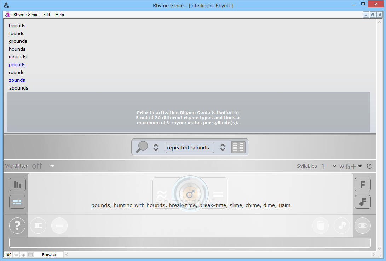This screenshot has height=261, width=386.
Task: Click the horizontal scrollbar left arrow
Action: coord(67,255)
